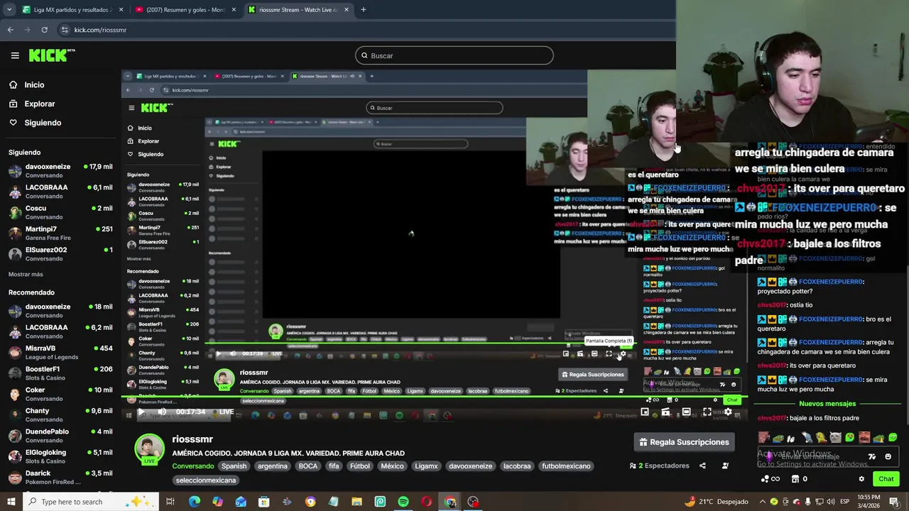Click the kick.com/riosssmr address bar

coord(100,30)
